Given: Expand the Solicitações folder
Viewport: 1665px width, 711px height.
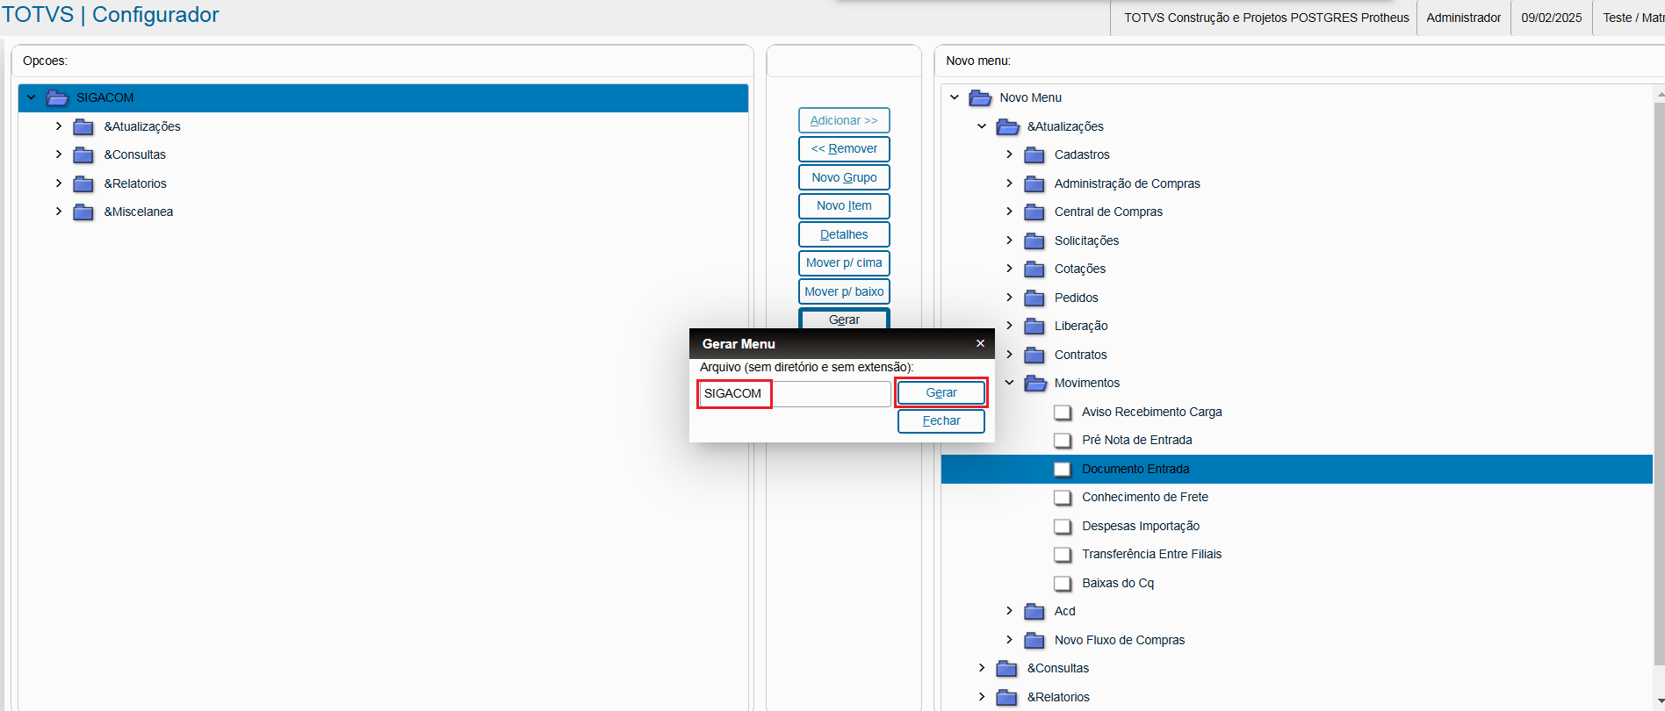Looking at the screenshot, I should 1010,241.
